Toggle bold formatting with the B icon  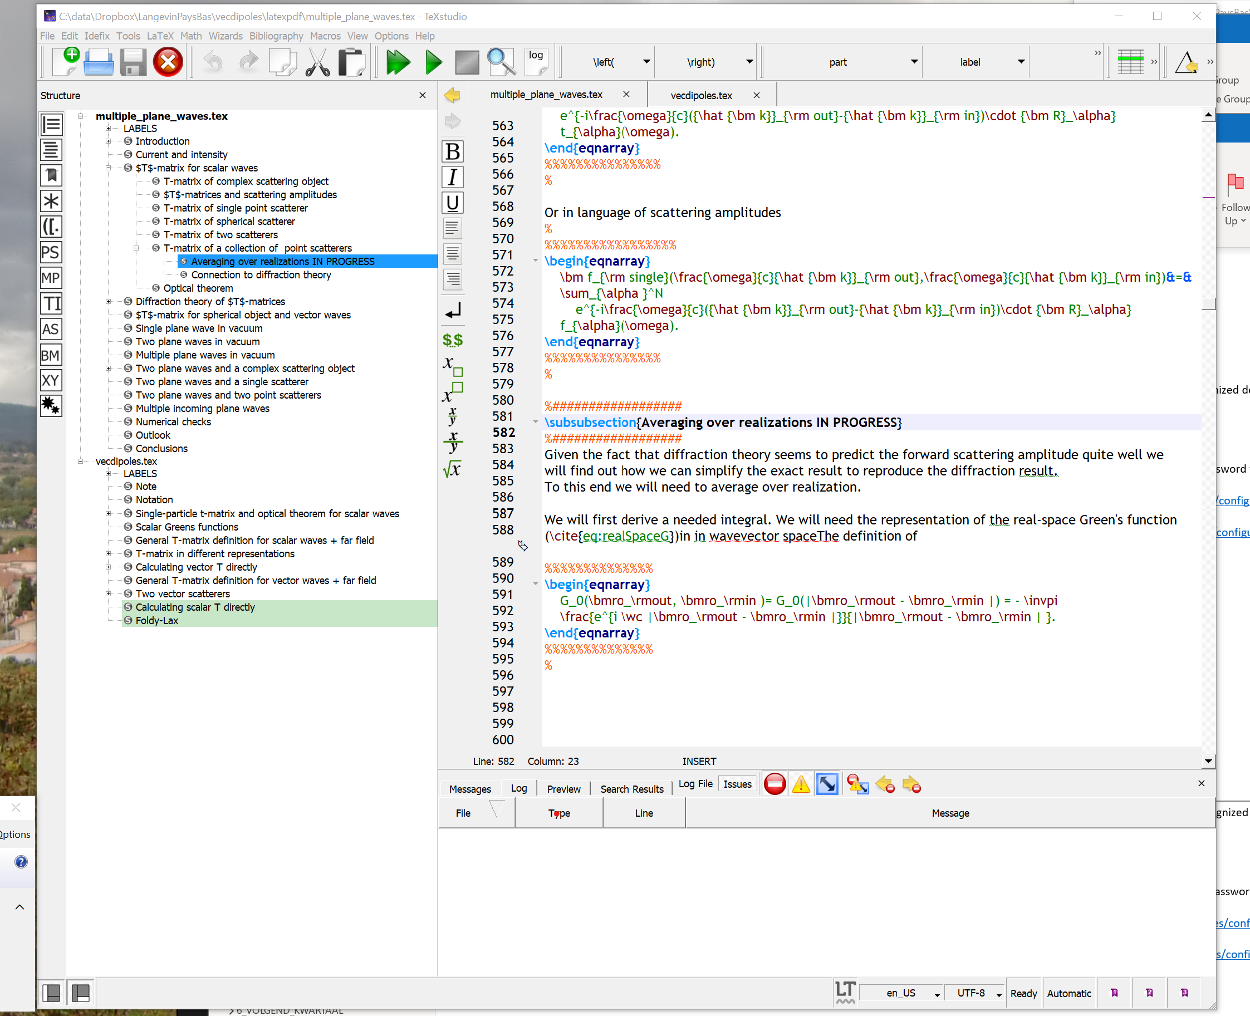coord(452,151)
